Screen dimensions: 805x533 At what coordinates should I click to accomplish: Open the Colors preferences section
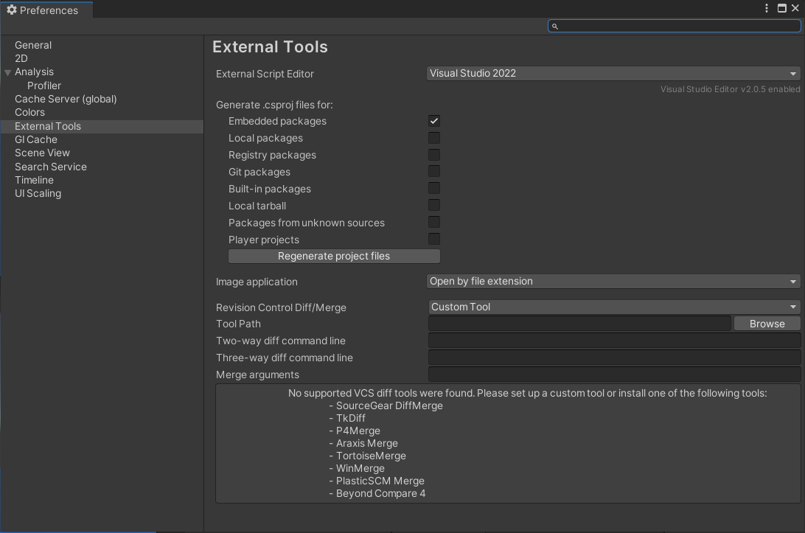pos(29,112)
